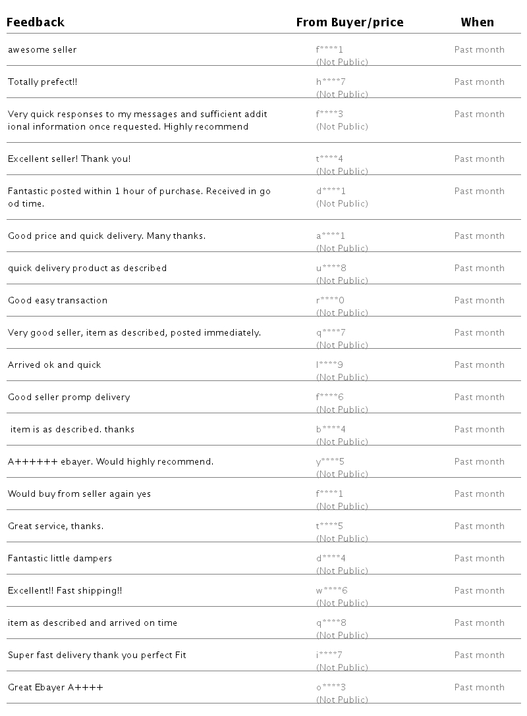Click "Would buy from seller again yes"

[79, 494]
